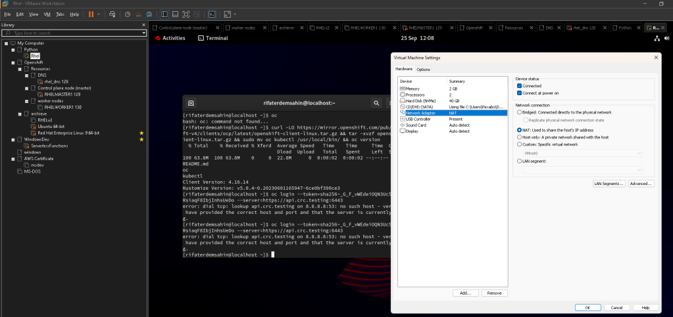
Task: Click the console view icon in toolbar
Action: click(x=212, y=14)
